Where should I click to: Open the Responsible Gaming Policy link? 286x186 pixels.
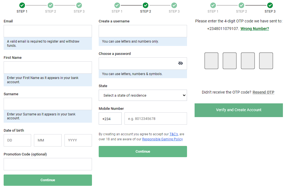[162, 139]
